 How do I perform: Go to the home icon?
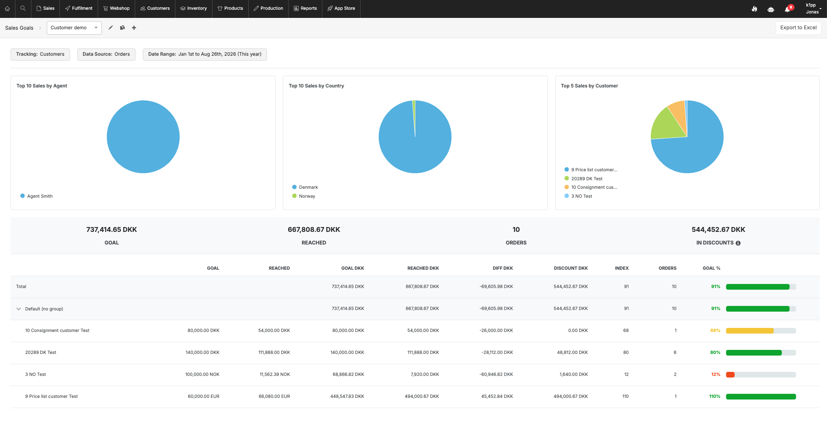click(x=7, y=9)
